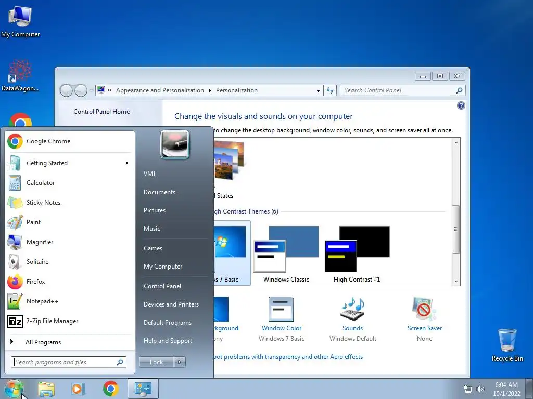The height and width of the screenshot is (399, 533).
Task: Click the chevrons before Appearance and Personalization
Action: coord(110,90)
